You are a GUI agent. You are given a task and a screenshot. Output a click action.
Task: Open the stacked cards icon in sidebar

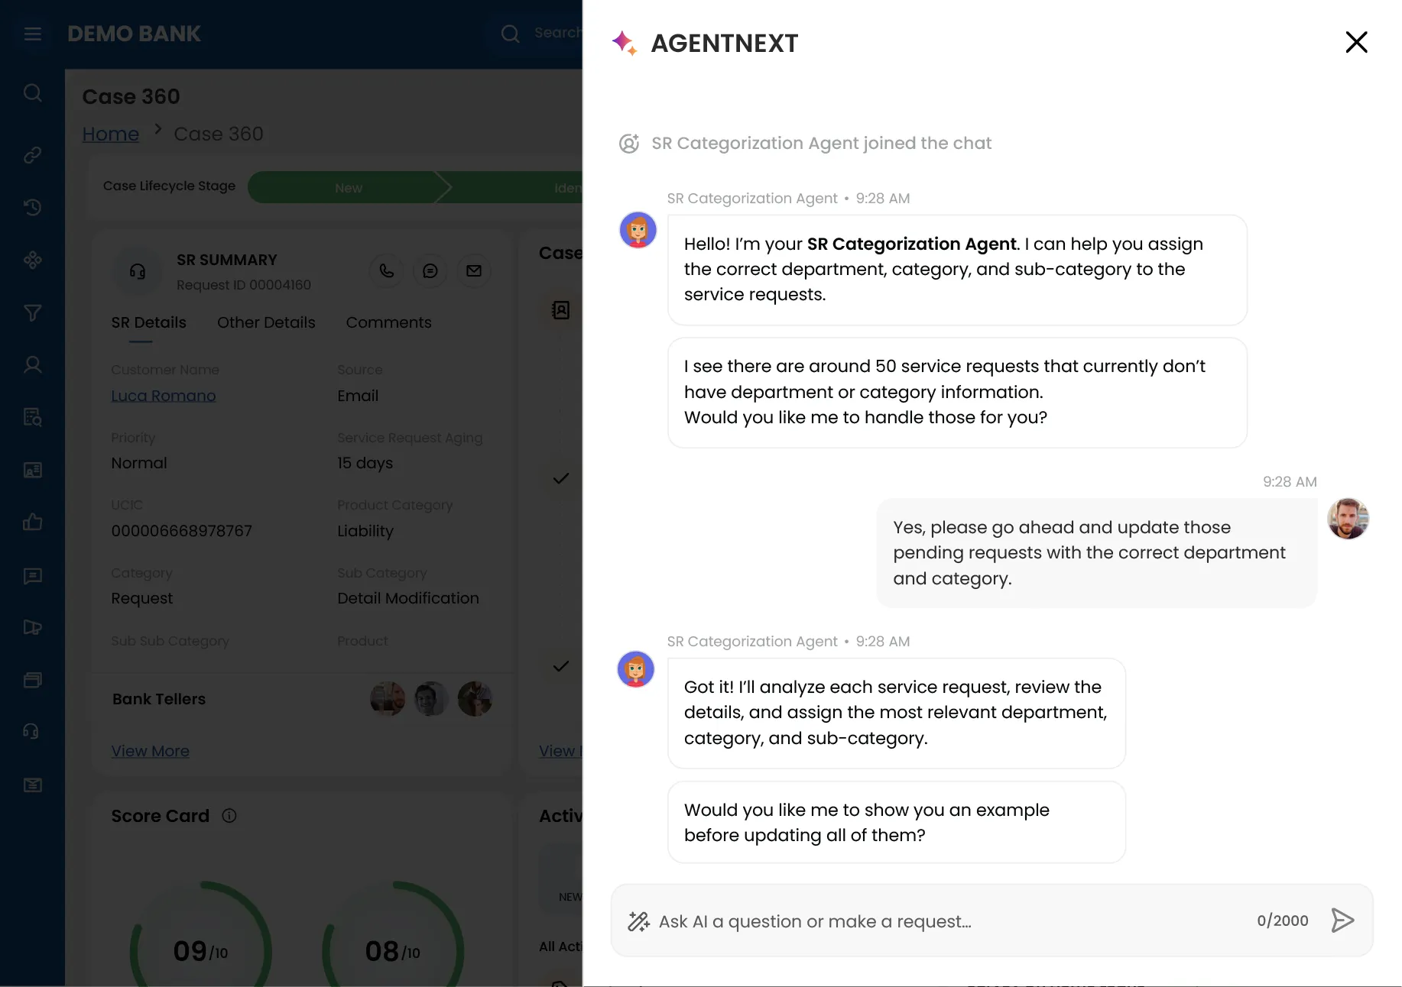[x=32, y=680]
